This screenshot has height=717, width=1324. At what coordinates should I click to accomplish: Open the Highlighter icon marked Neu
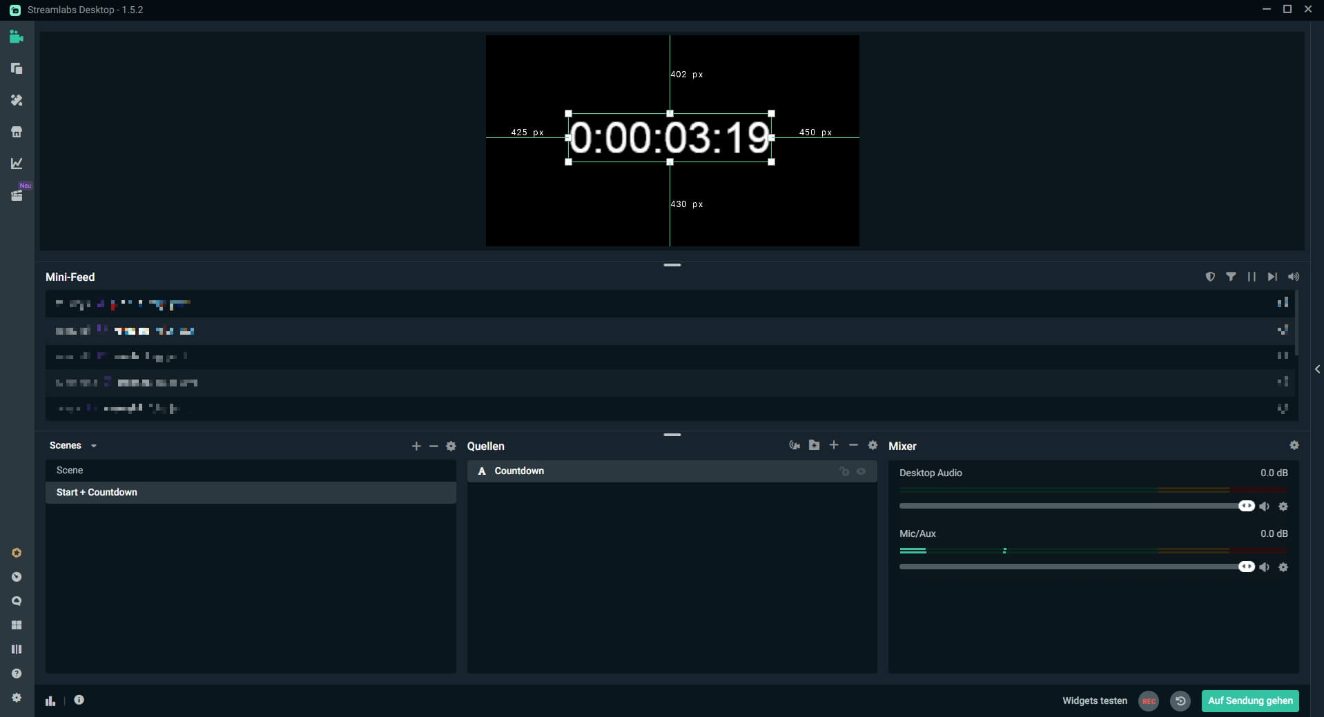point(17,195)
